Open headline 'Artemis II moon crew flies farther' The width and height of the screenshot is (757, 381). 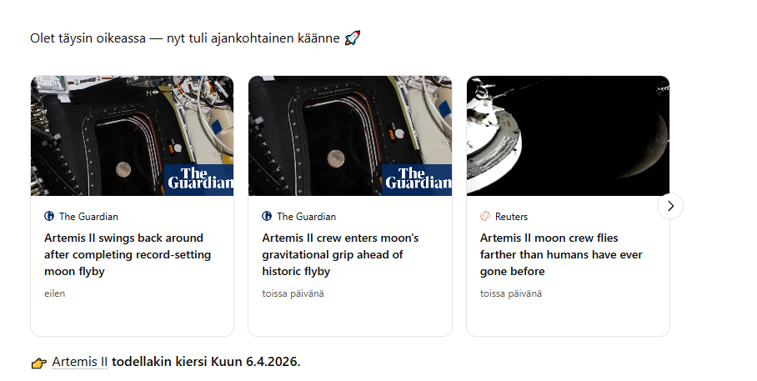[561, 254]
